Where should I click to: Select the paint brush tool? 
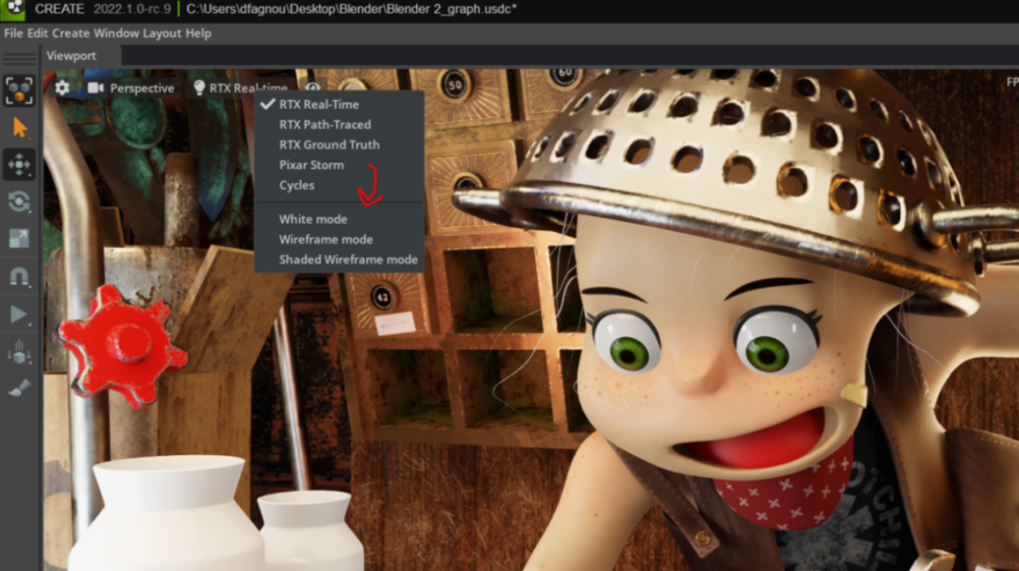19,388
